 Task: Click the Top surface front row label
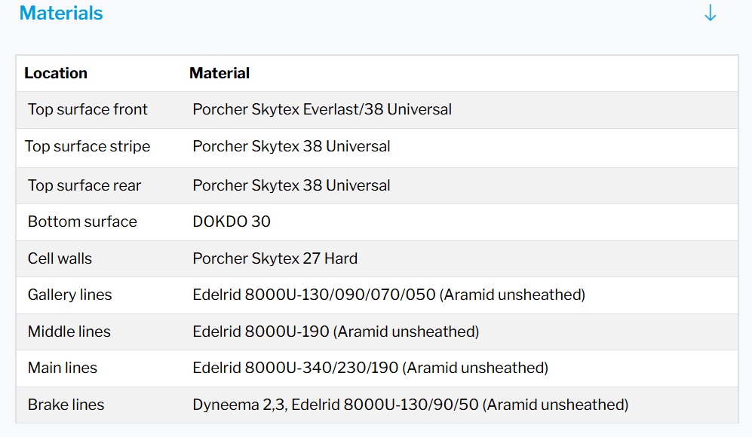coord(87,109)
